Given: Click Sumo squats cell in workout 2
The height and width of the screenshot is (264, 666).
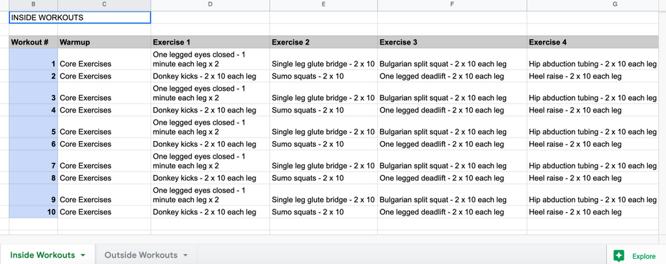Looking at the screenshot, I should click(324, 76).
